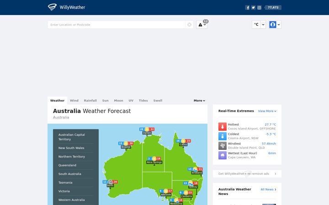Image resolution: width=329 pixels, height=205 pixels.
Task: Click the Hottest thermometer icon
Action: point(223,127)
